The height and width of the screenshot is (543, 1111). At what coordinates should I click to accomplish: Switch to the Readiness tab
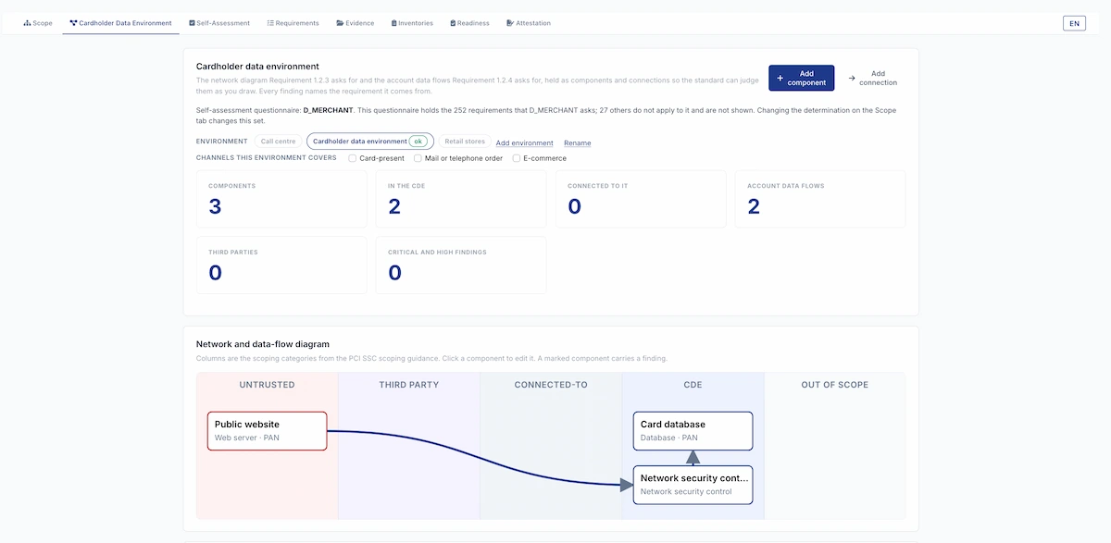[x=469, y=23]
